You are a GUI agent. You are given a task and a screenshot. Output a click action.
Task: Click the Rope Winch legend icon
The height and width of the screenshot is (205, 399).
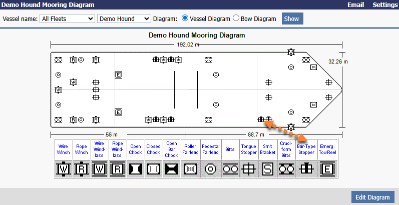point(82,169)
